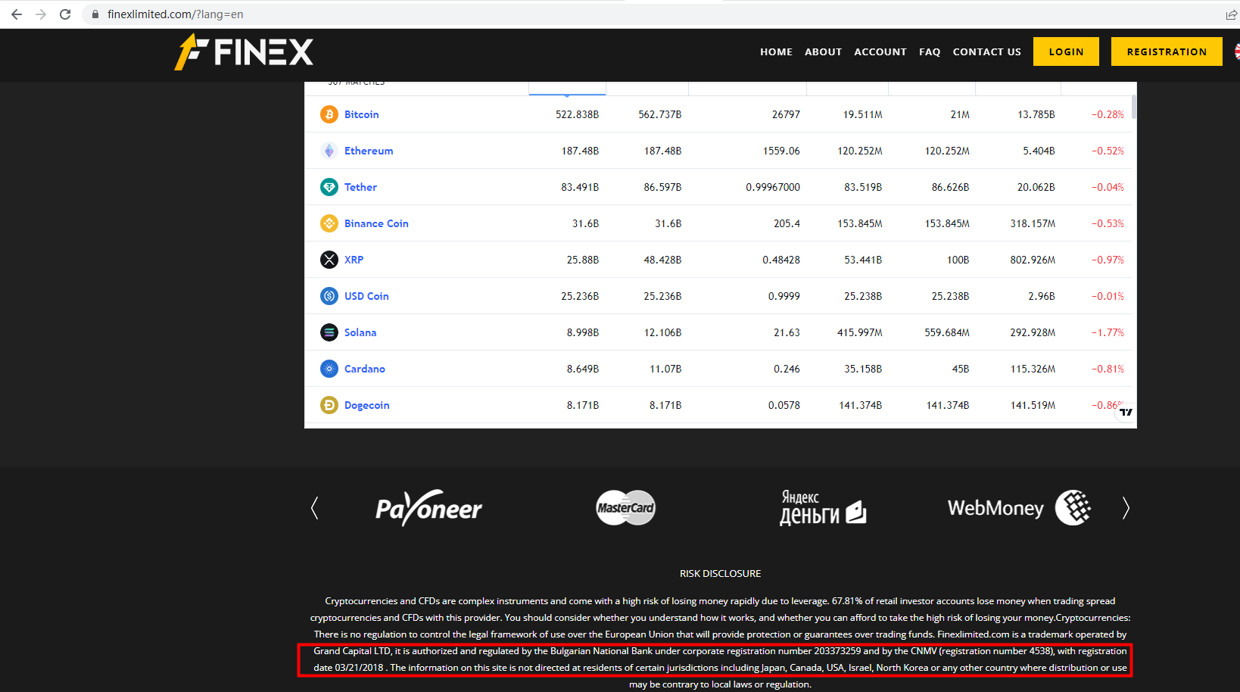The height and width of the screenshot is (692, 1240).
Task: Click the MasterCard payment logo
Action: 625,508
